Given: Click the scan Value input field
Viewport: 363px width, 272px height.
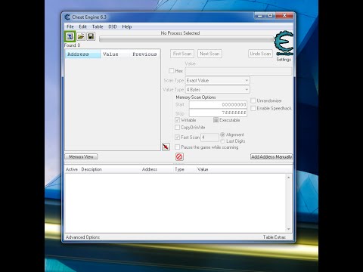Looking at the screenshot, I should (x=238, y=71).
